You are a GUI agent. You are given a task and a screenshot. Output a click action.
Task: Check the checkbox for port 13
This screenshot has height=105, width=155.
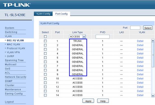point(45,91)
